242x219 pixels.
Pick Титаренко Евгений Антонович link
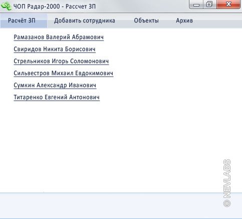57,97
